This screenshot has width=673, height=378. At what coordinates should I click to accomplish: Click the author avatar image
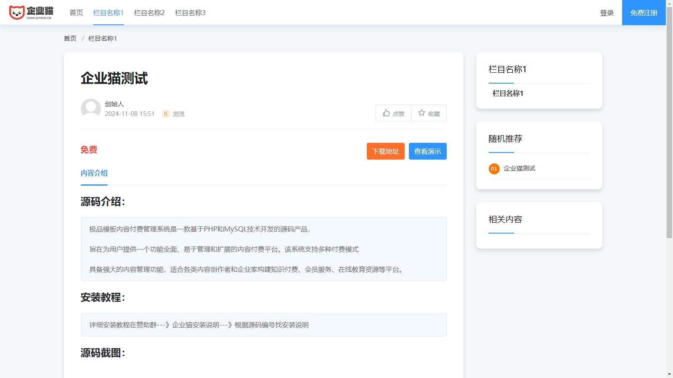tap(90, 108)
